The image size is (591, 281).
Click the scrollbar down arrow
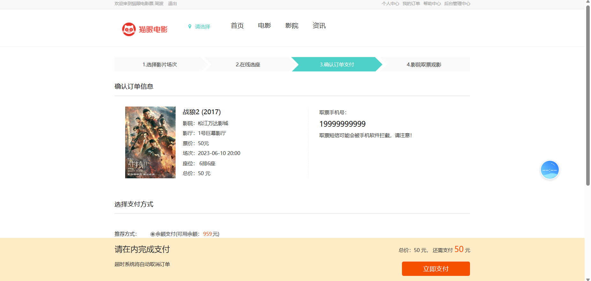pos(588,279)
